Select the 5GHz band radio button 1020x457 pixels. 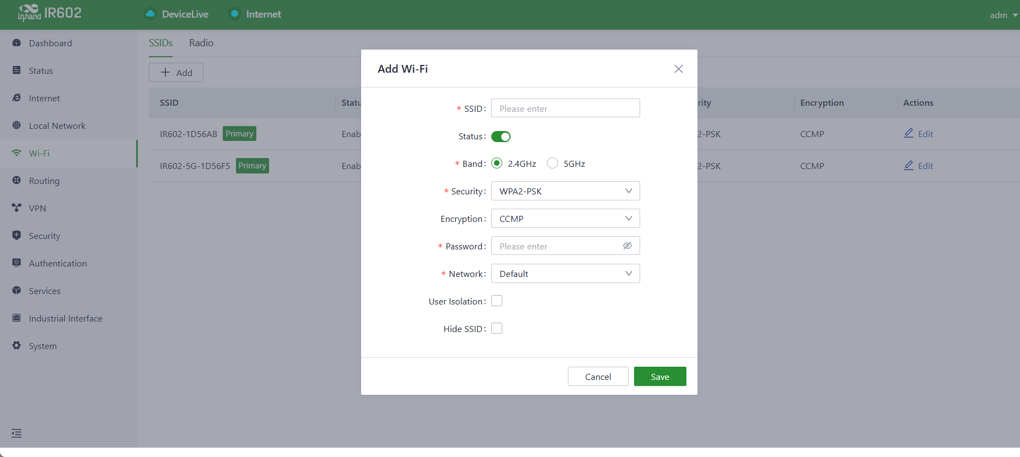552,164
